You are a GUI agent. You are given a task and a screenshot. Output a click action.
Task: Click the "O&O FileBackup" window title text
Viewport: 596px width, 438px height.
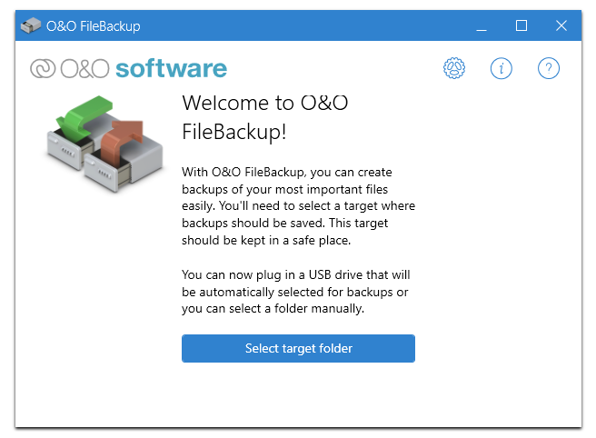(x=94, y=26)
